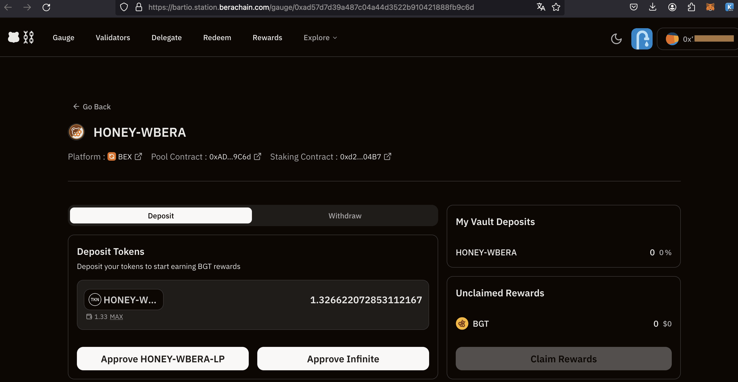Screen dimensions: 738x382
Task: Click the deposit amount input field
Action: click(x=366, y=300)
